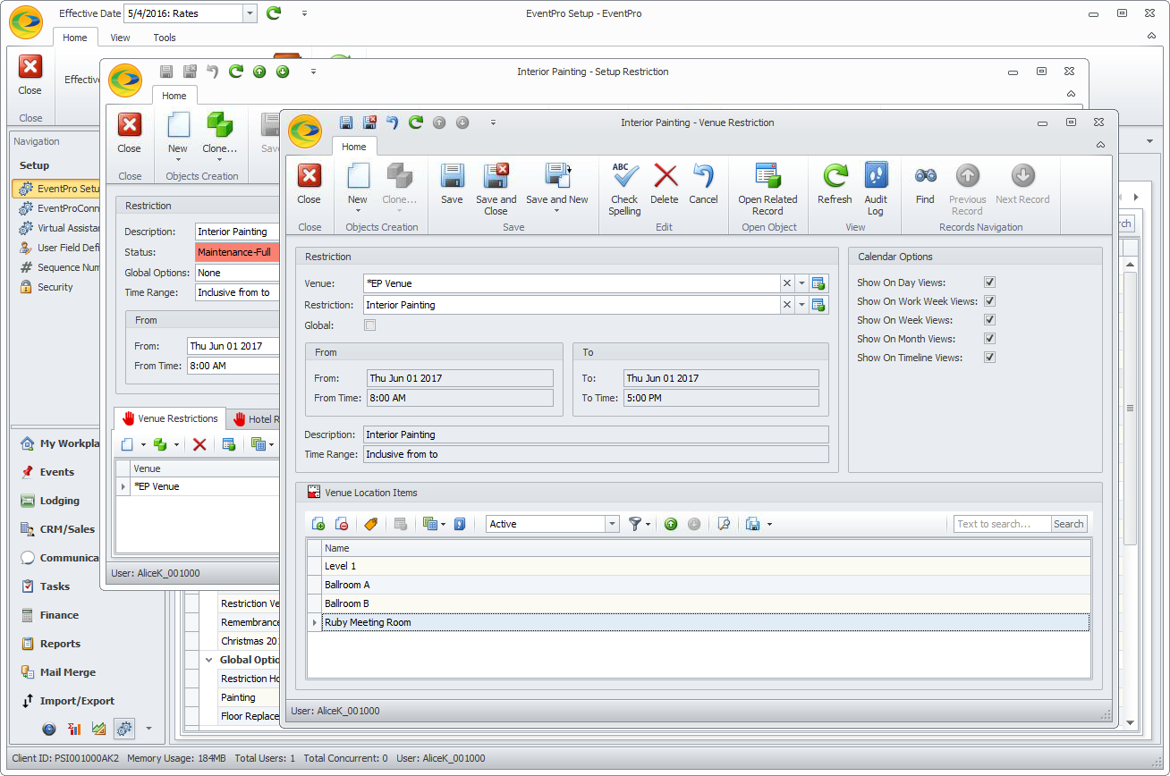Open the Restriction field dropdown arrow
The height and width of the screenshot is (776, 1170).
click(801, 305)
